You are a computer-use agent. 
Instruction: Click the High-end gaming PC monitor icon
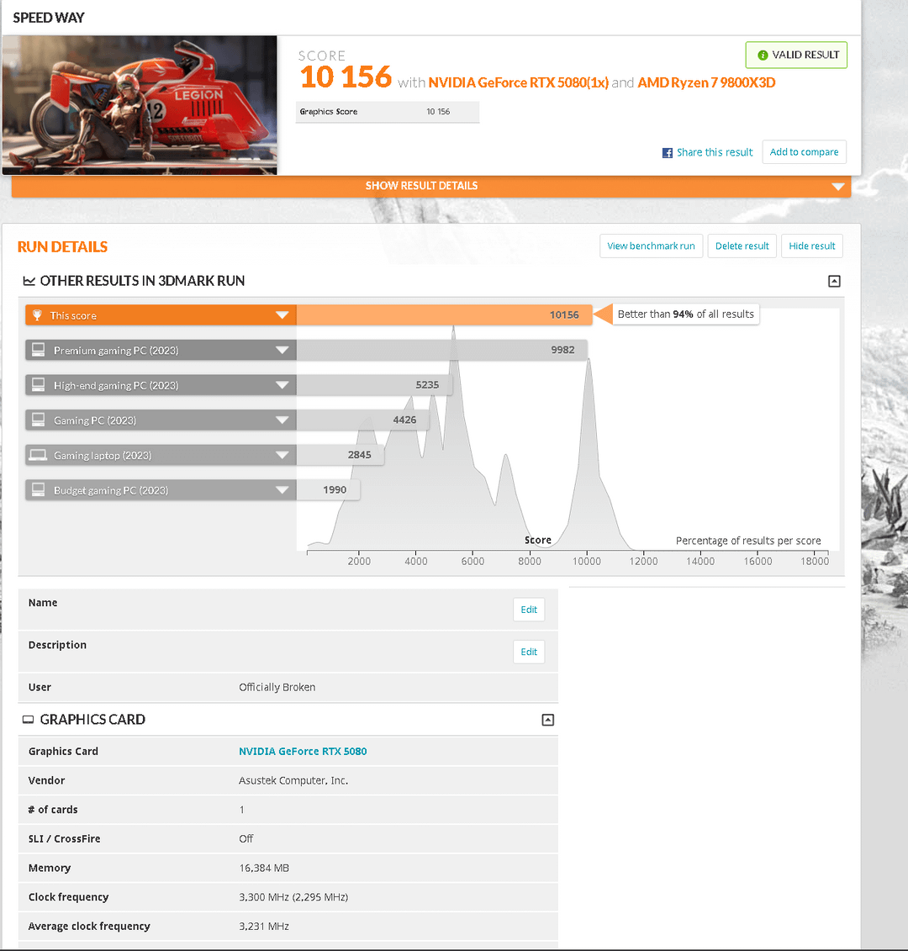(38, 385)
